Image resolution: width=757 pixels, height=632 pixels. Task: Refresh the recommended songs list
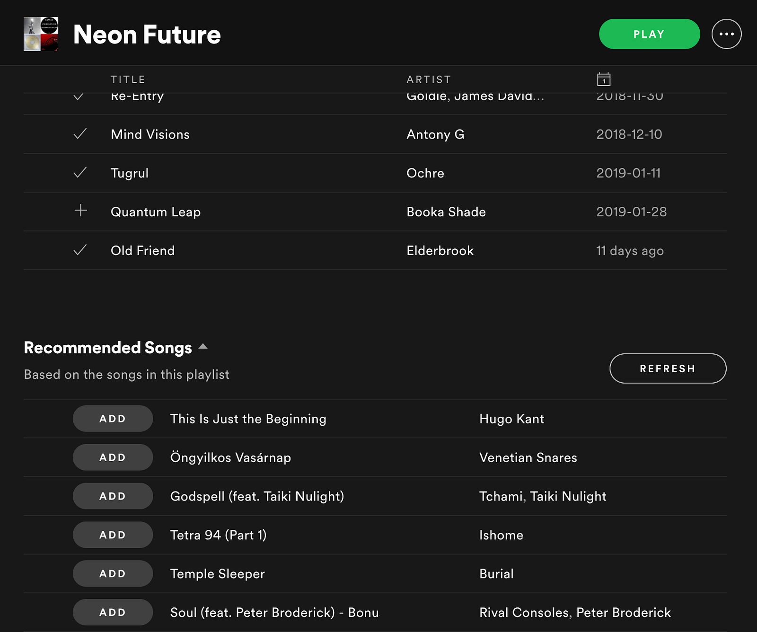668,369
